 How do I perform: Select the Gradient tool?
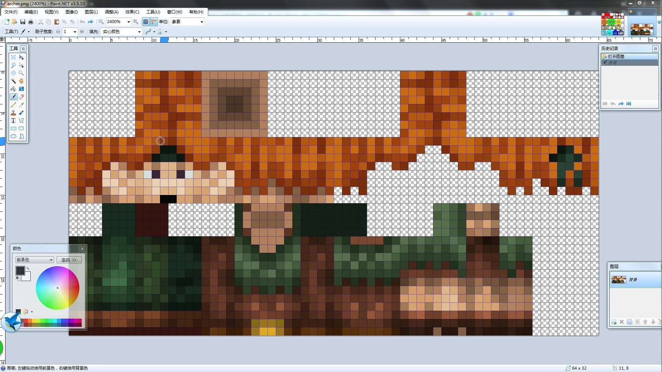pyautogui.click(x=21, y=89)
